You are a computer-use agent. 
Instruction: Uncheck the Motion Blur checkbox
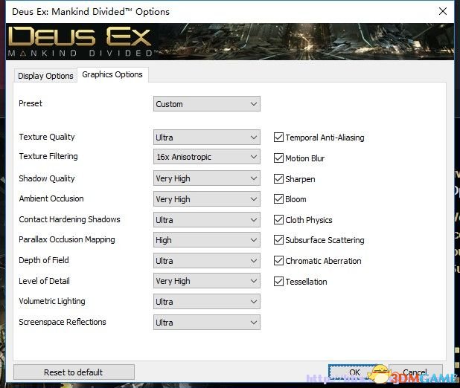[x=278, y=158]
